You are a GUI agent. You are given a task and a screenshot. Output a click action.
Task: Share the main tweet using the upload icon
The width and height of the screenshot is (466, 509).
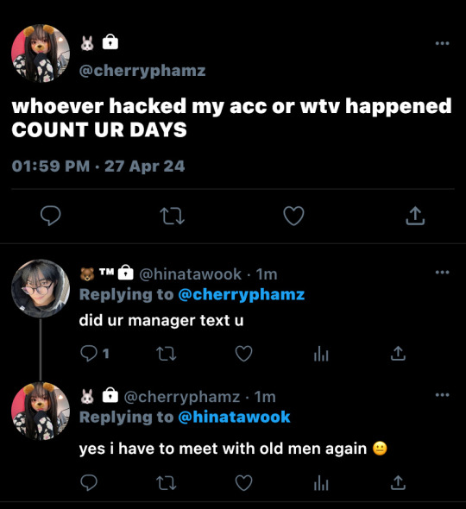(x=415, y=216)
